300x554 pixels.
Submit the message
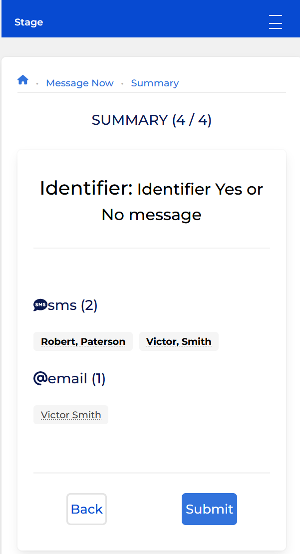[x=209, y=509]
